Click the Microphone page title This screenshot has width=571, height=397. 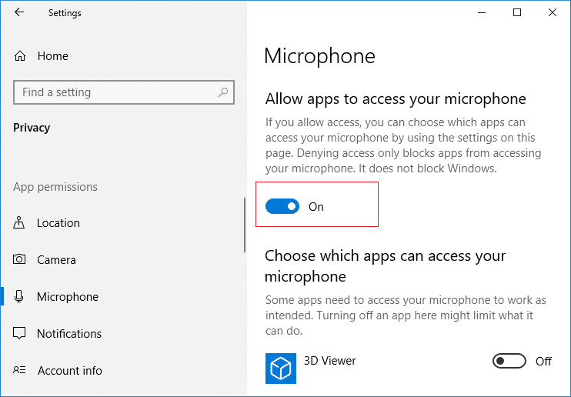[x=319, y=56]
